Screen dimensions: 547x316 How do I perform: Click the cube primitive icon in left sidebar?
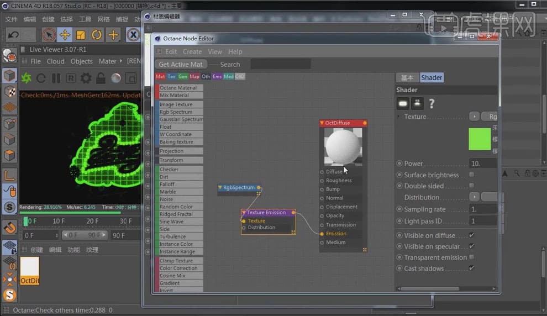pyautogui.click(x=10, y=75)
